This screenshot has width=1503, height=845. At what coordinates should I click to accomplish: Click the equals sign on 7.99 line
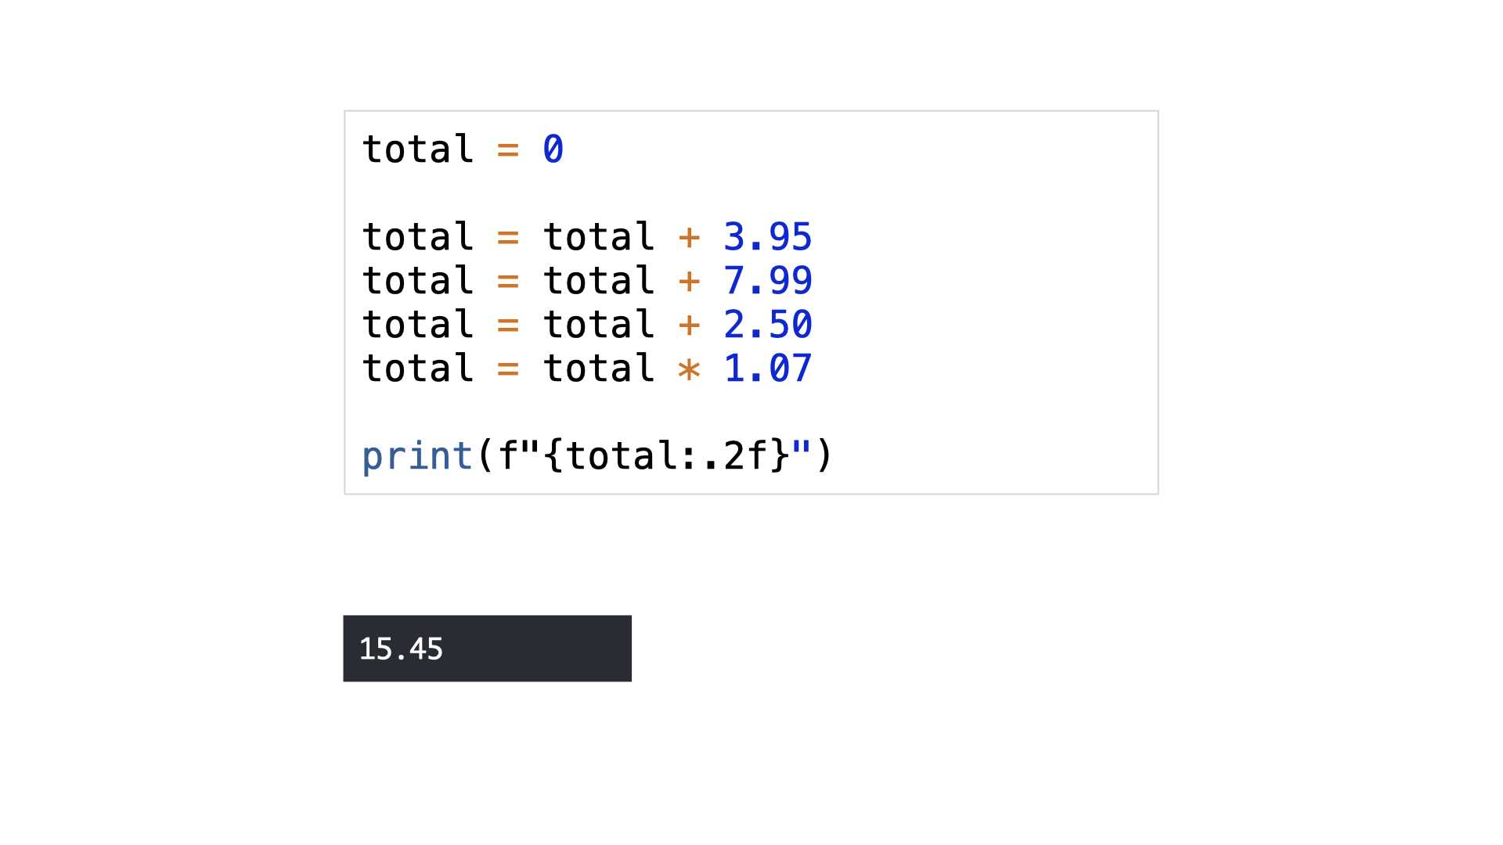508,282
